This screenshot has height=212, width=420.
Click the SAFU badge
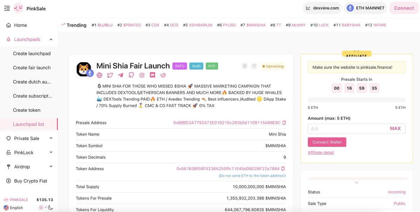(x=180, y=66)
